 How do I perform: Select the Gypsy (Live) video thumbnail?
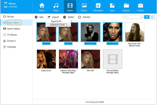(46, 59)
